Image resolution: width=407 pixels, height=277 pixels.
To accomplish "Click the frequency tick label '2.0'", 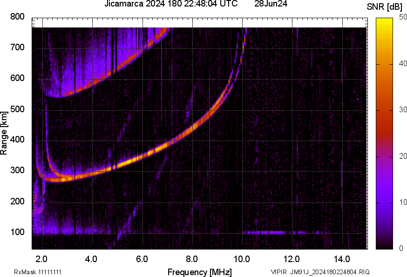I will (41, 259).
